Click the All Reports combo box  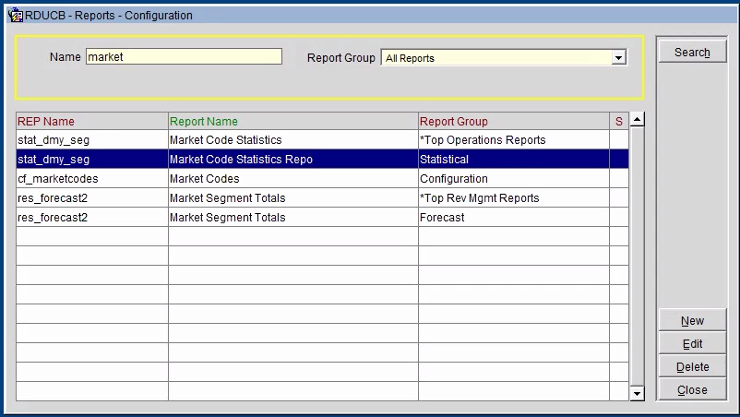(x=504, y=58)
